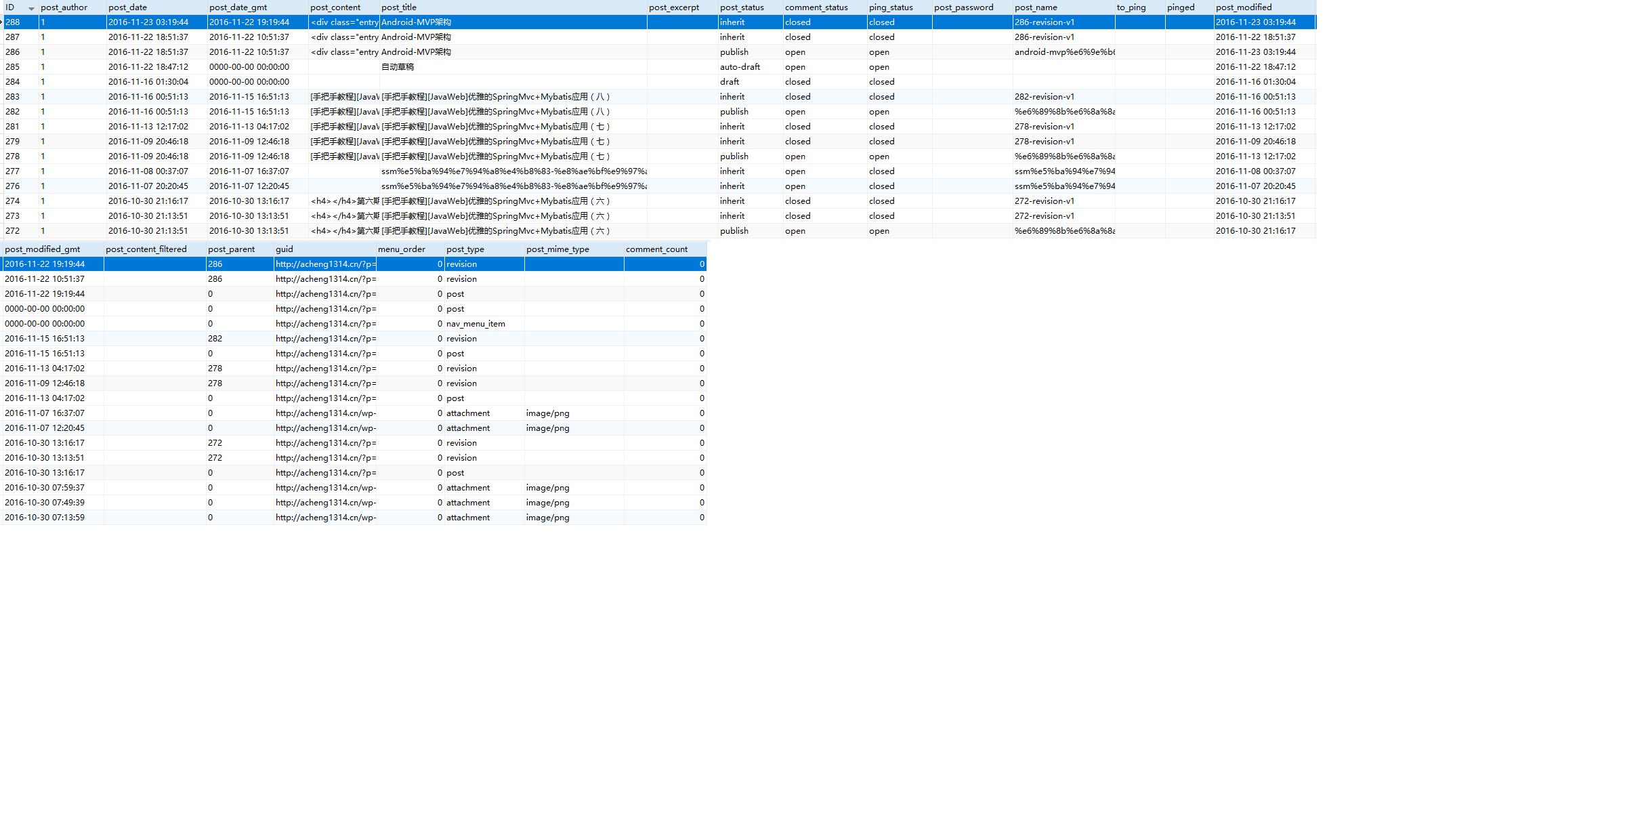Click the post_type column header
Image resolution: width=1644 pixels, height=813 pixels.
coord(465,249)
